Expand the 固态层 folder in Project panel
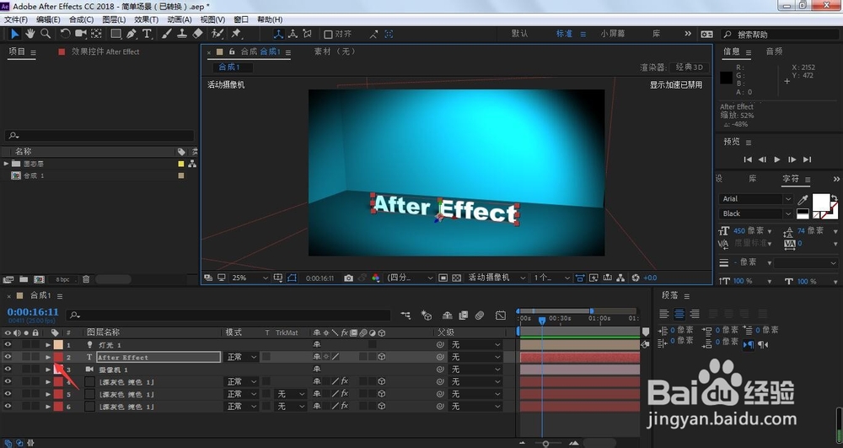The image size is (843, 448). (6, 164)
